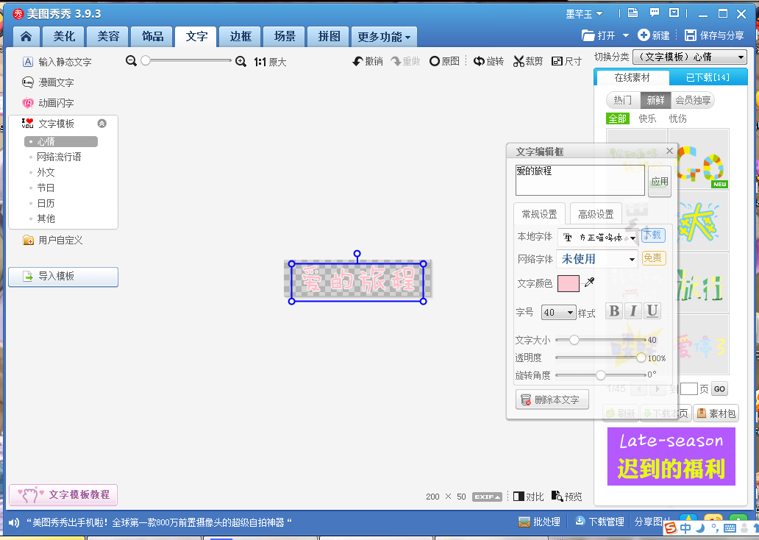The width and height of the screenshot is (759, 540).
Task: Click the 应用 apply button
Action: [x=659, y=182]
